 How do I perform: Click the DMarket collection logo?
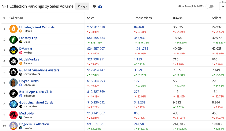[x=13, y=50]
